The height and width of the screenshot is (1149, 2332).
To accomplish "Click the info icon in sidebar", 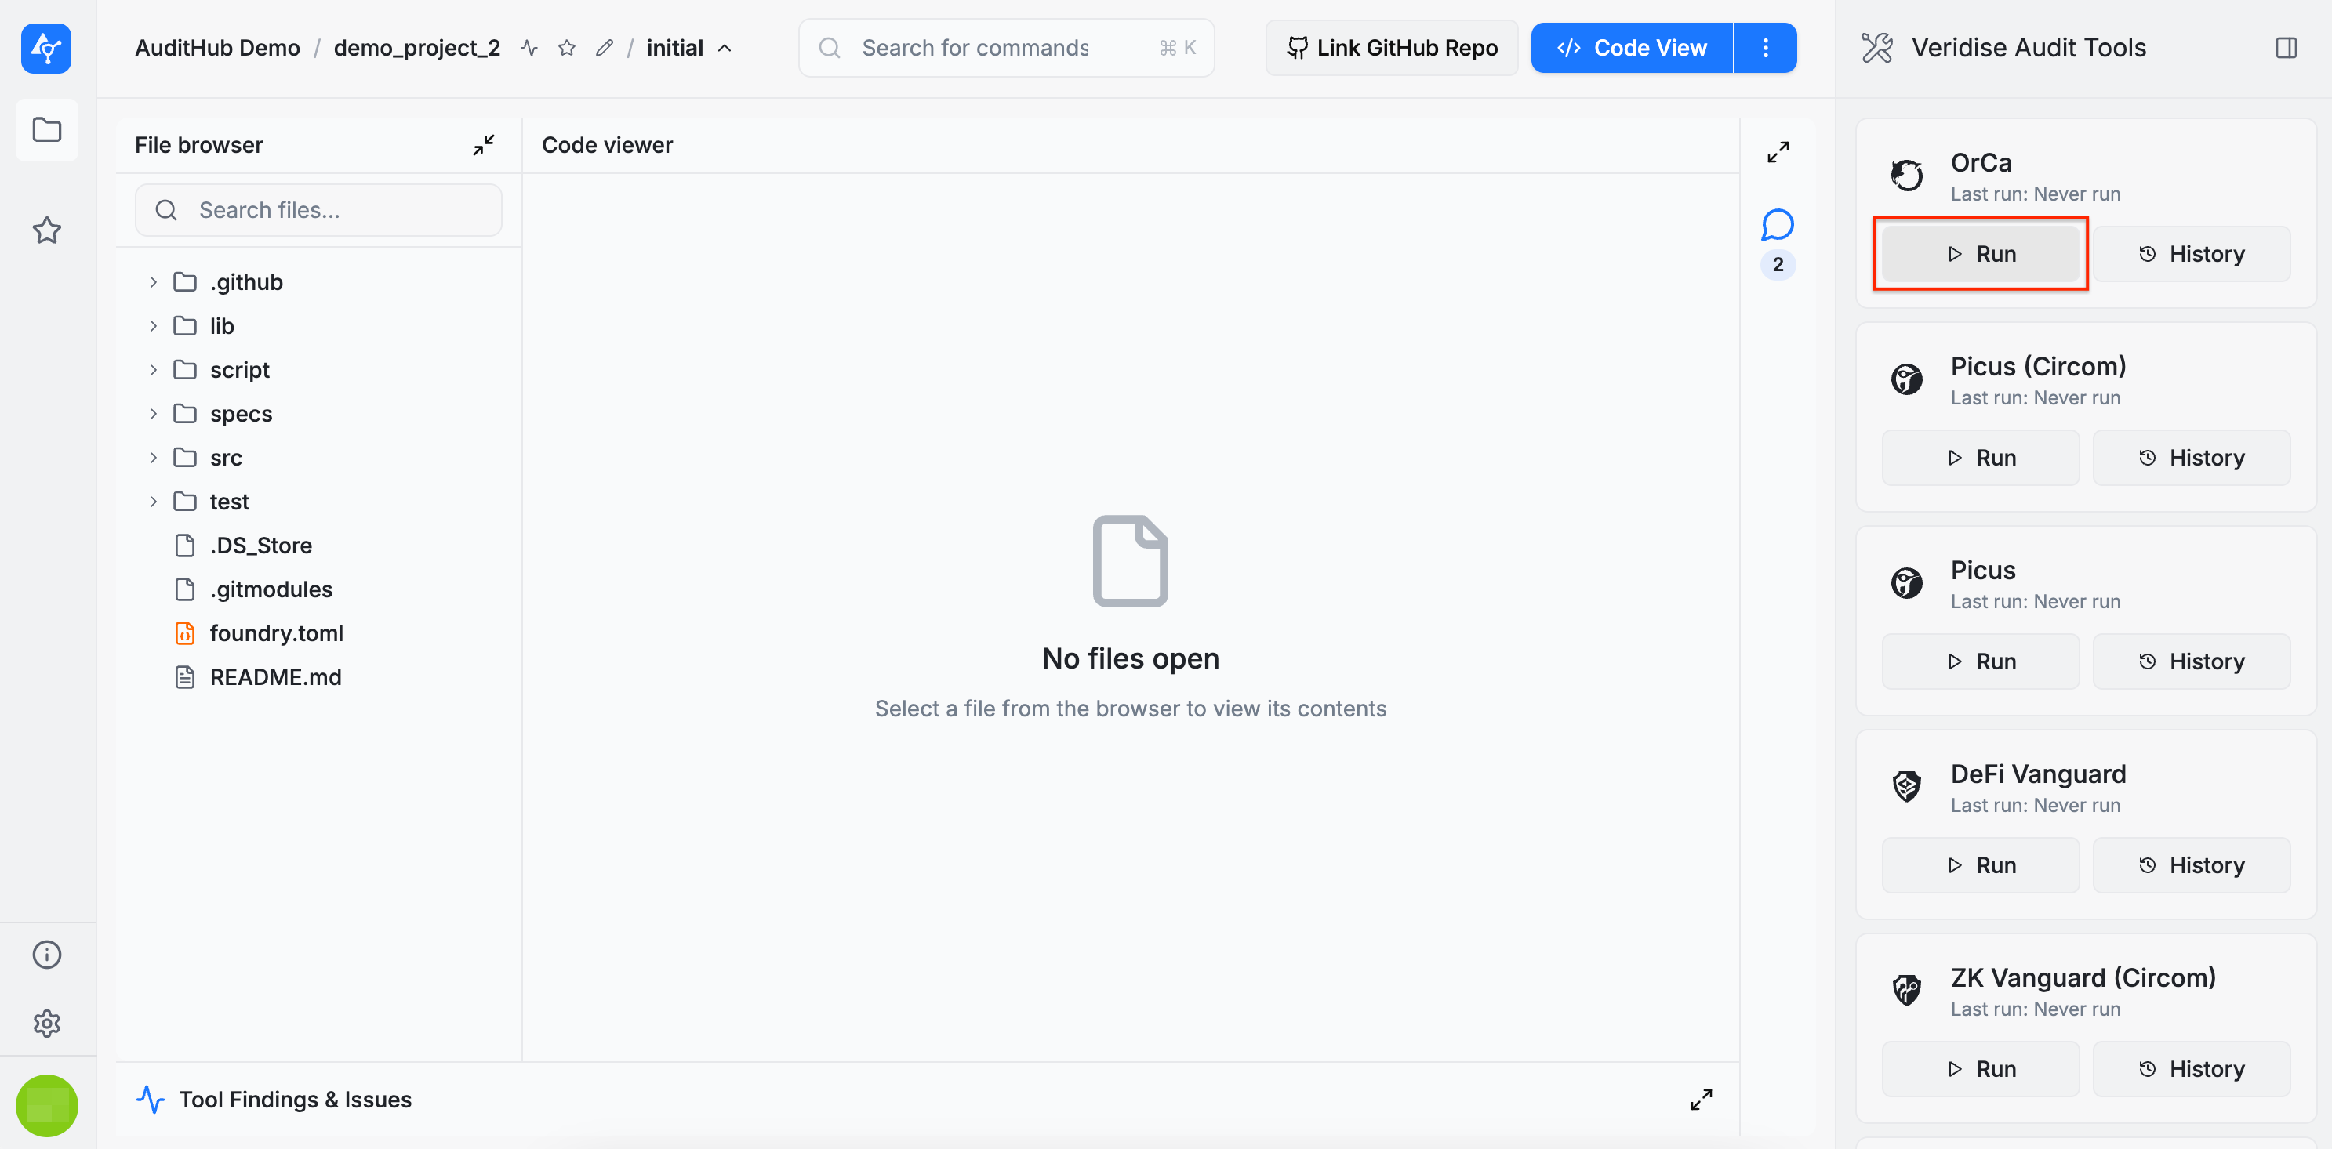I will pos(47,955).
